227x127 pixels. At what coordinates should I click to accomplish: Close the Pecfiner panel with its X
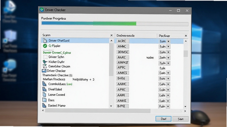click(x=186, y=36)
